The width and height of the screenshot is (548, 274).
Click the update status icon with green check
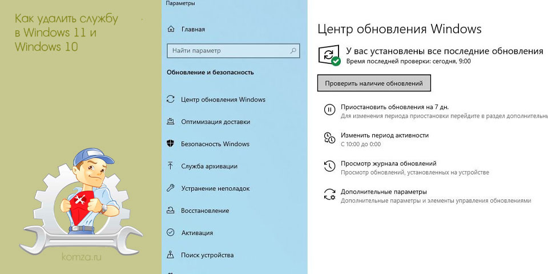[329, 55]
